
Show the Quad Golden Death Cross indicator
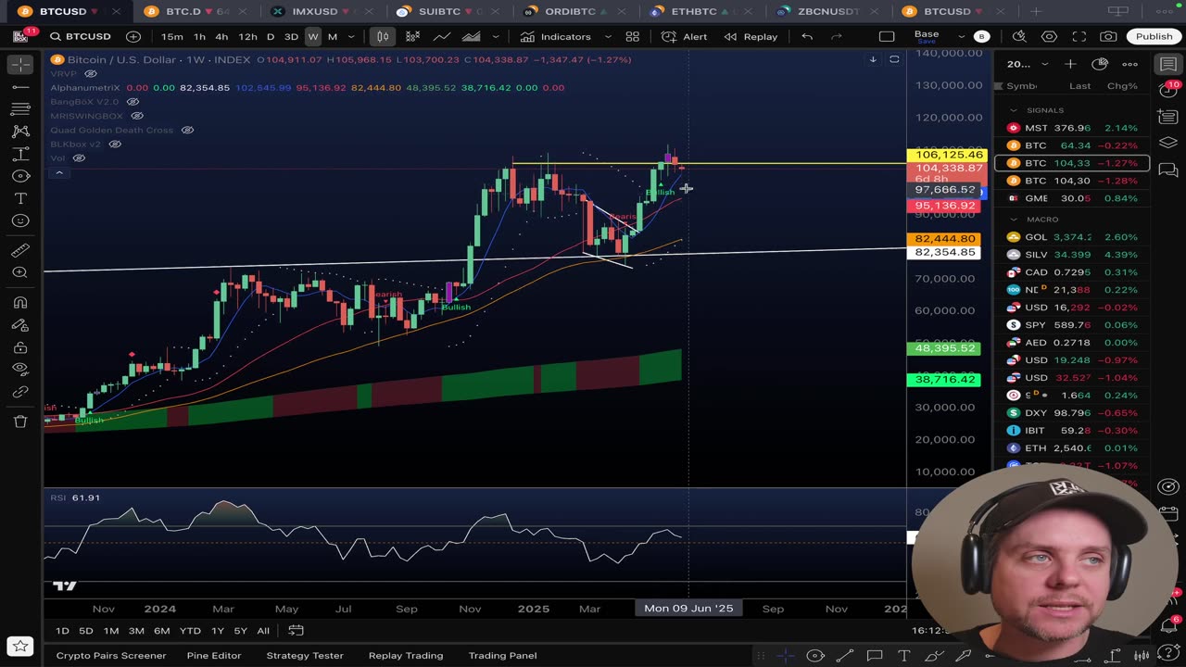[187, 130]
